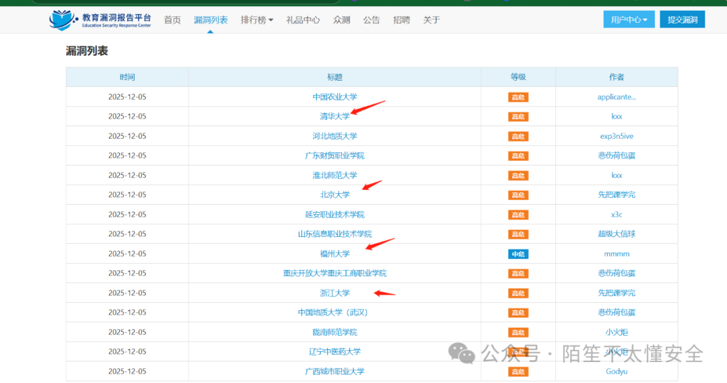This screenshot has width=727, height=383.
Task: View author exp3n5ive profile
Action: click(x=617, y=137)
